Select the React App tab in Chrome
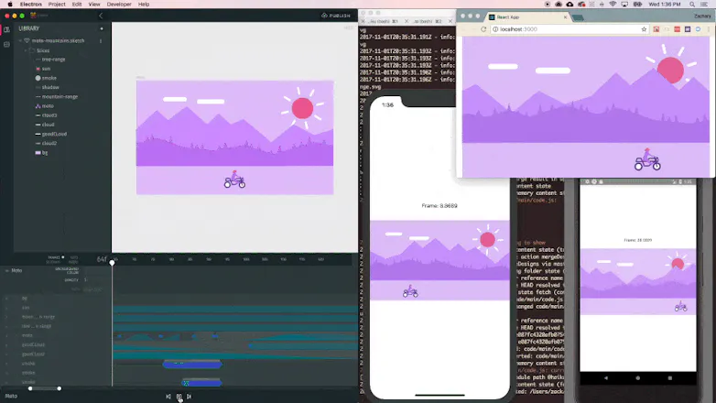This screenshot has height=403, width=716. coord(528,16)
